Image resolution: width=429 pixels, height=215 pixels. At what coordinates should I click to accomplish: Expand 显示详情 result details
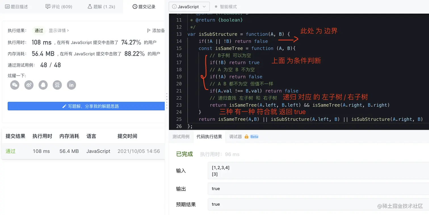point(59,30)
